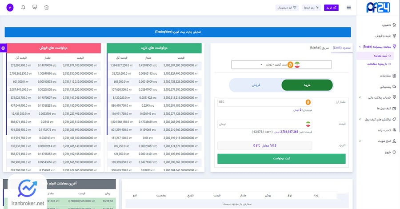Click the سفارشات orders sidebar icon
Image resolution: width=400 pixels, height=209 pixels.
pyautogui.click(x=394, y=76)
